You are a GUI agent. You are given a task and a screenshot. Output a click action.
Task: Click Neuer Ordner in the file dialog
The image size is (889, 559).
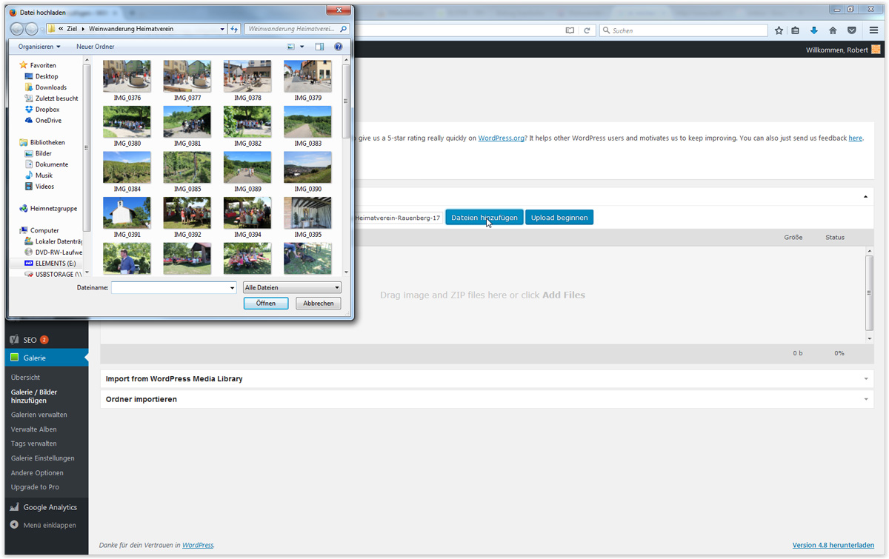(x=96, y=47)
